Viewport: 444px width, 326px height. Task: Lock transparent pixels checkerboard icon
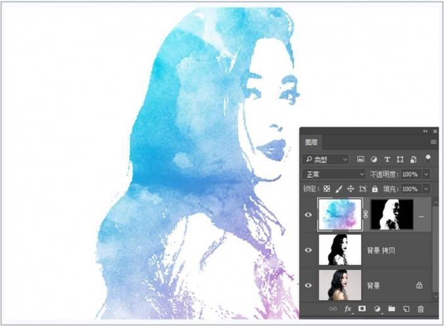(x=327, y=189)
